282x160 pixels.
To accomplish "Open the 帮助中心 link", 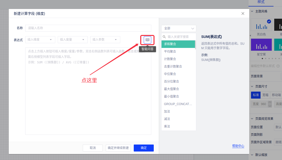I will point(238,146).
